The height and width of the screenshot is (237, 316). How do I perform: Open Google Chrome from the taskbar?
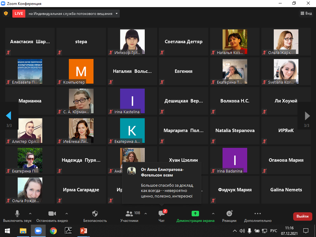tap(53, 231)
